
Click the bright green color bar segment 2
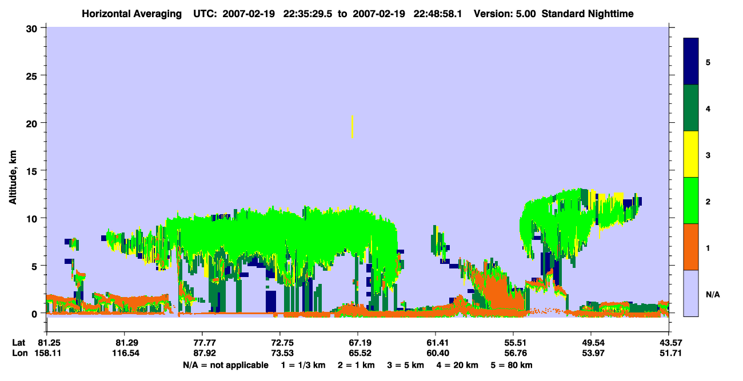(691, 200)
